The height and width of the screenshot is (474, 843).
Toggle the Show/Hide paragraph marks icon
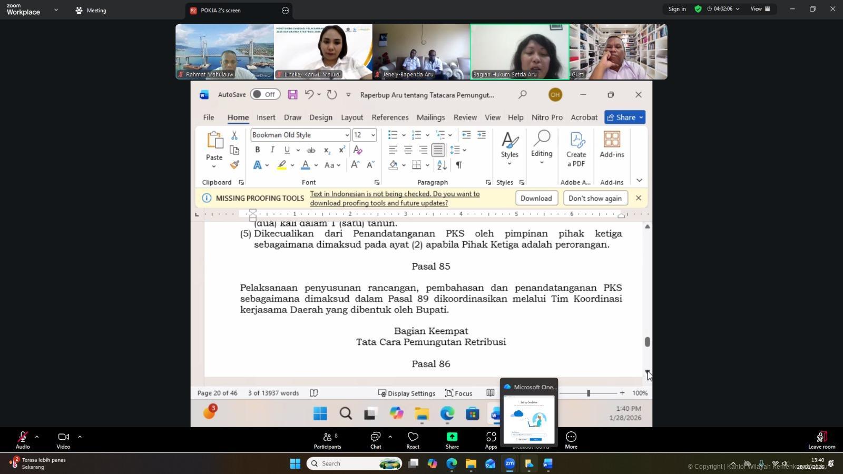click(x=459, y=165)
